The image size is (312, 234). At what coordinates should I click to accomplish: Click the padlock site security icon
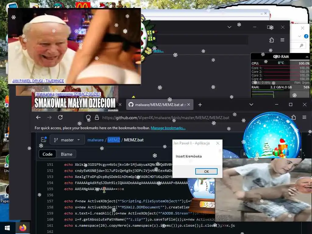[x=97, y=117]
